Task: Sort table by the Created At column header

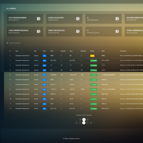Action: click(123, 51)
